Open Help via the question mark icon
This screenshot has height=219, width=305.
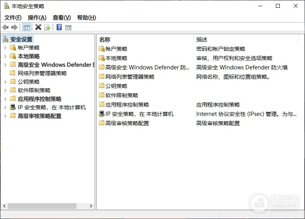tap(59, 27)
